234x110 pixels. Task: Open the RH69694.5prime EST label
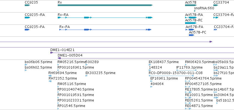point(62,73)
